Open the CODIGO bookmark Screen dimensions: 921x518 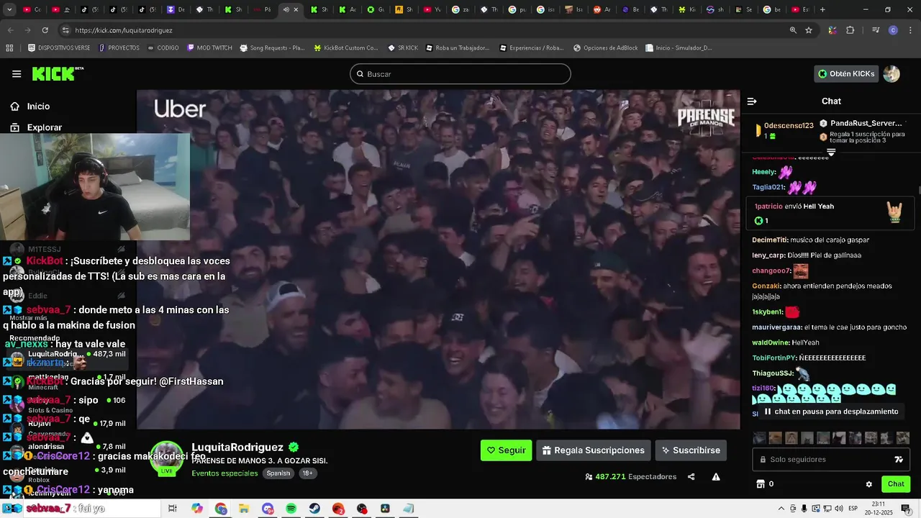click(x=163, y=48)
